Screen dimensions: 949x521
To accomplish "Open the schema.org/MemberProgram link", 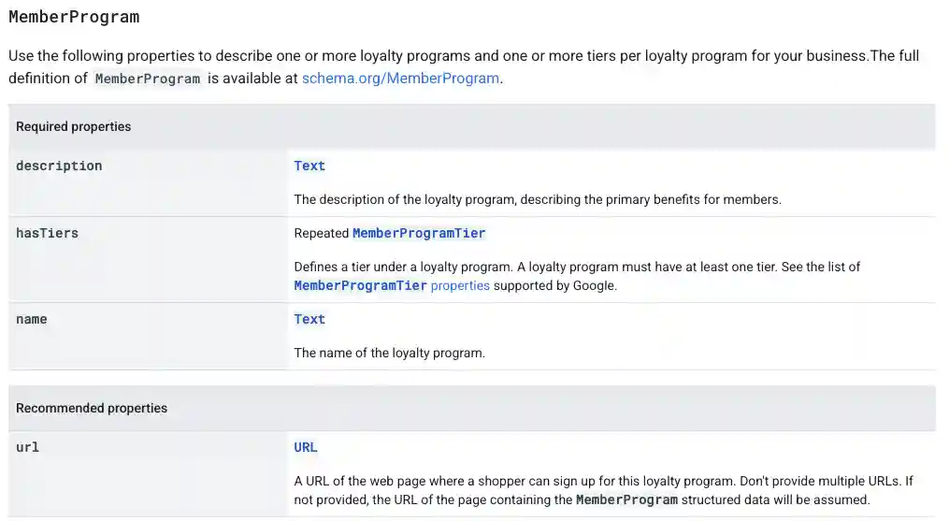I will pyautogui.click(x=400, y=79).
